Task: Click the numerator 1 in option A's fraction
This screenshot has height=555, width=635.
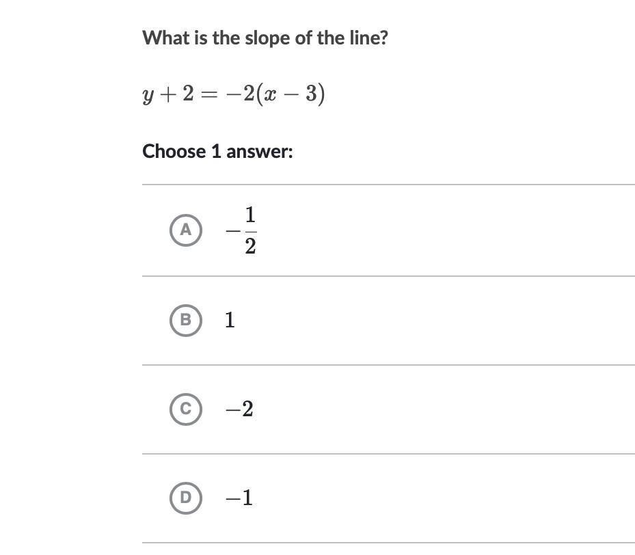Action: pyautogui.click(x=250, y=215)
